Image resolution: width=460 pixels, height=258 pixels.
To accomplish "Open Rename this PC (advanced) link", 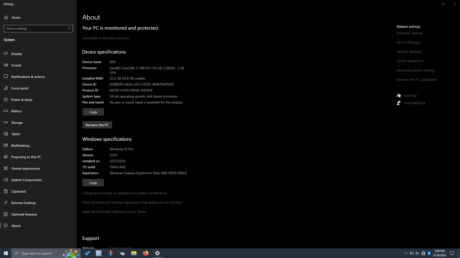I will tap(417, 80).
